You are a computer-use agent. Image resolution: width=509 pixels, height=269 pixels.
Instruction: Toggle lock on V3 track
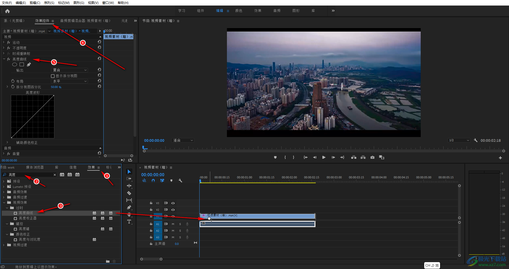tap(151, 203)
